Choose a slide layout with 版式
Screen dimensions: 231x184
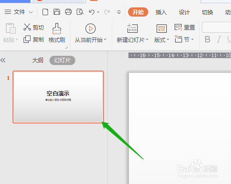(x=162, y=34)
